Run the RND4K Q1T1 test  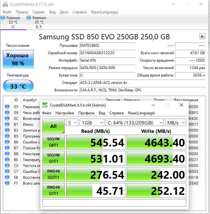click(x=54, y=190)
